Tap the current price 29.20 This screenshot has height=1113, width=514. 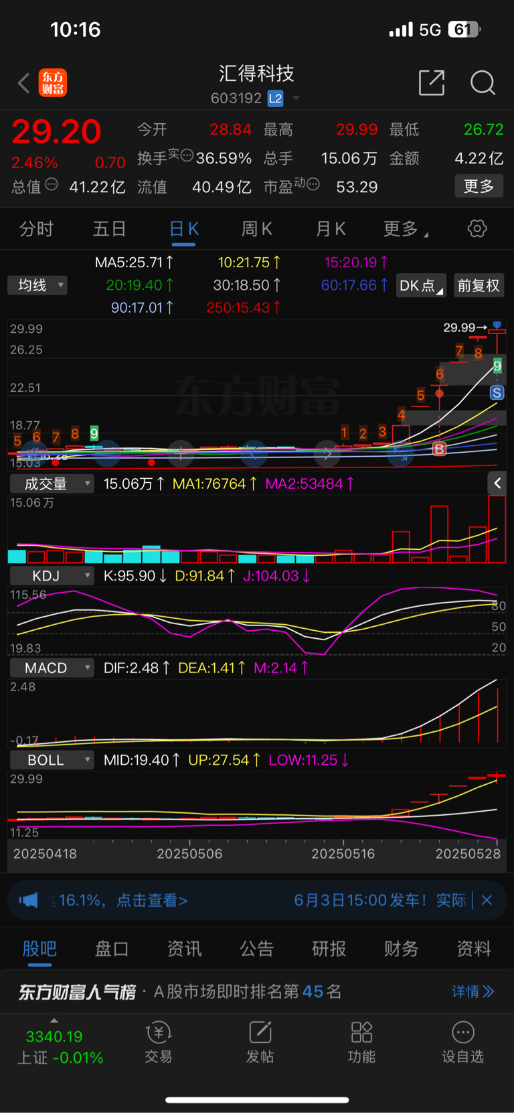coord(56,131)
